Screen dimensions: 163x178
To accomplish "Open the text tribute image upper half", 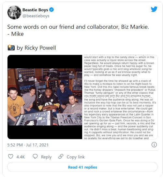I will point(120,76).
